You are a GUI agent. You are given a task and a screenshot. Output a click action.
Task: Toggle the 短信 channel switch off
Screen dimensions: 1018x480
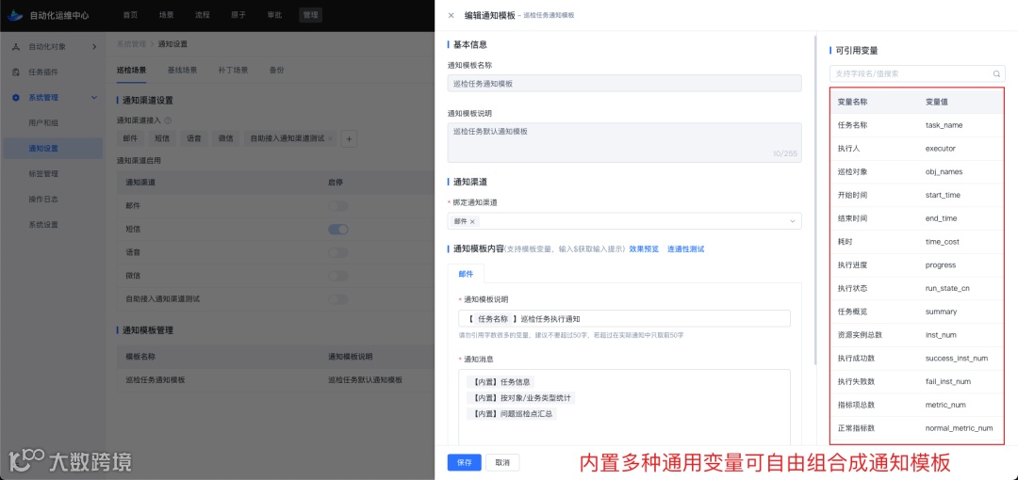point(338,229)
